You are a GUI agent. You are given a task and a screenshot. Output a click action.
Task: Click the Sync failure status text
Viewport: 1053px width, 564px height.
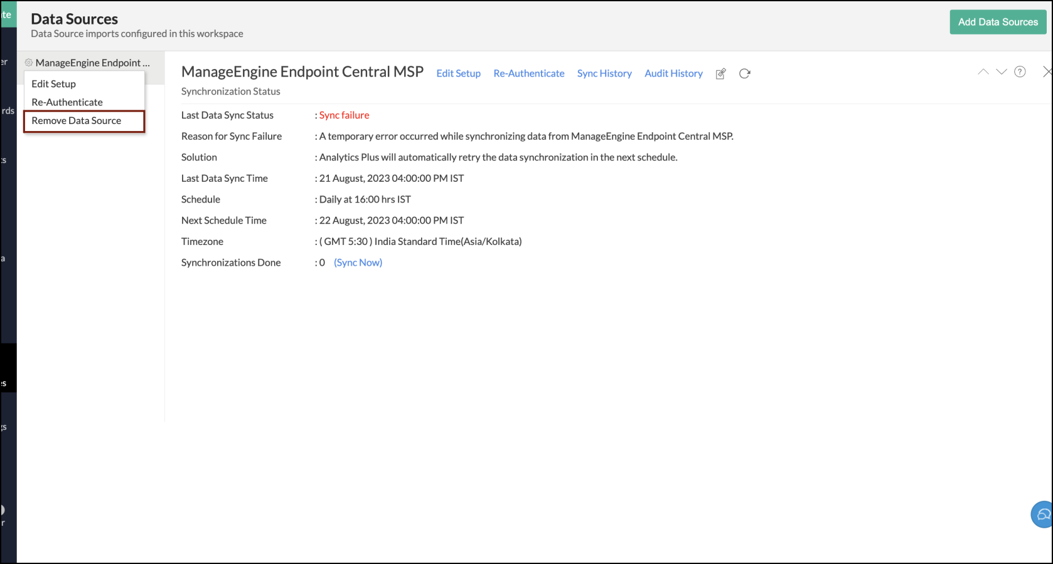click(343, 115)
